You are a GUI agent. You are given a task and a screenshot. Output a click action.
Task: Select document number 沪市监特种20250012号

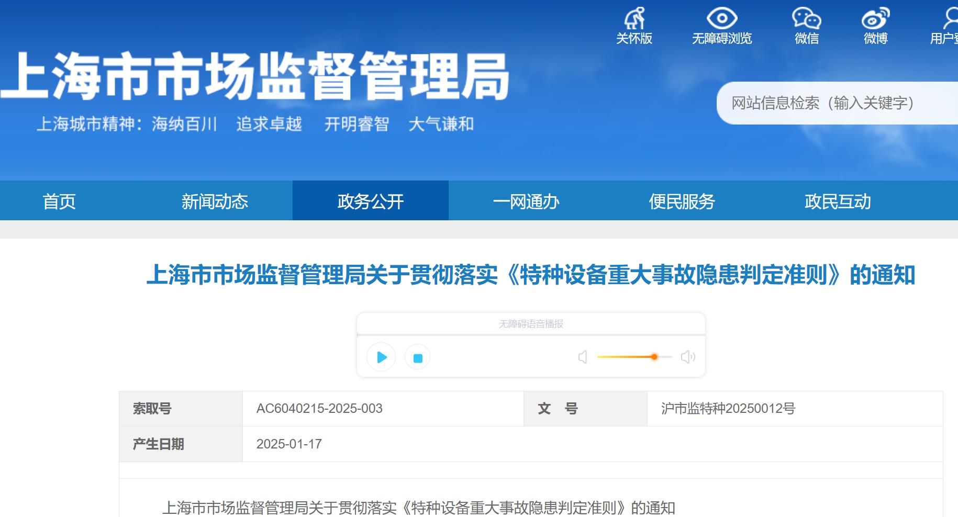[728, 409]
